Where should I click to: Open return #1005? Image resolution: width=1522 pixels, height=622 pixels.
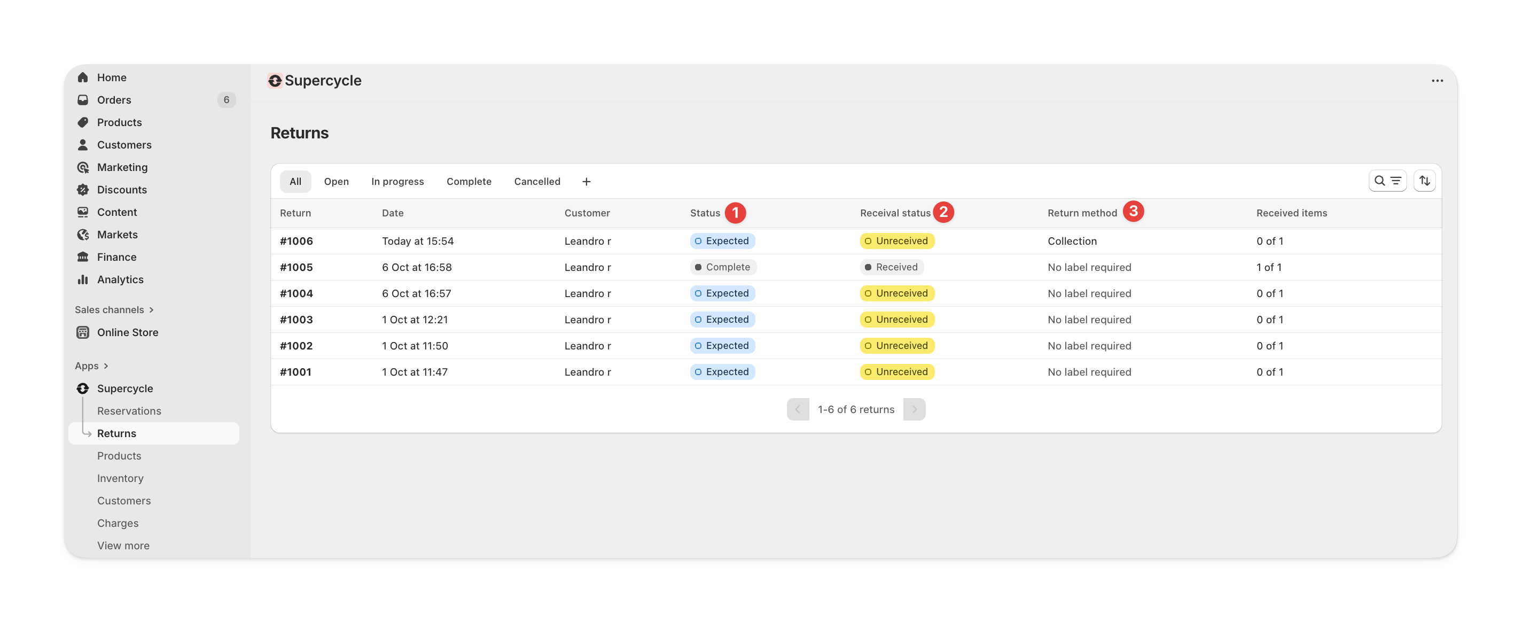[x=296, y=267]
